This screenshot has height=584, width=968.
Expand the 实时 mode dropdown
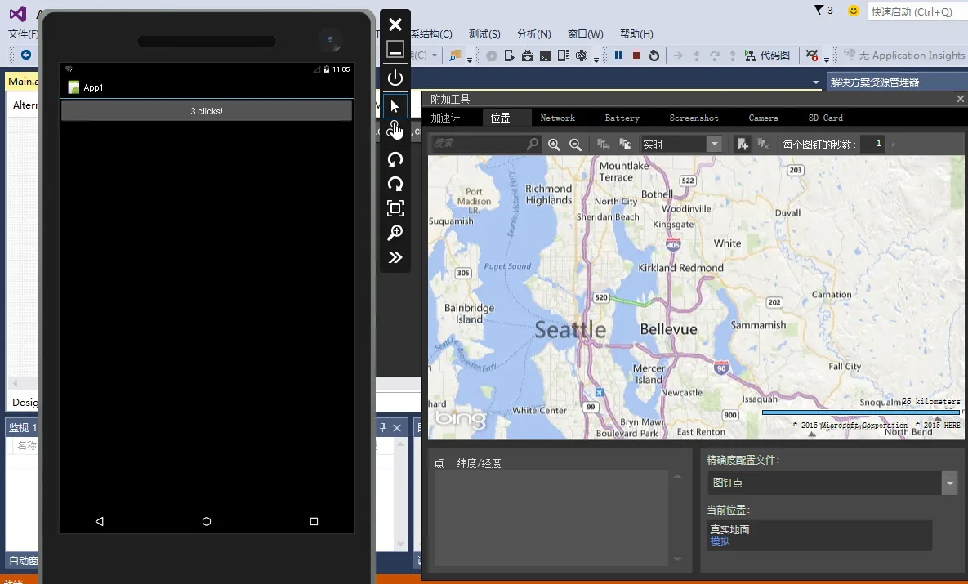click(x=715, y=145)
